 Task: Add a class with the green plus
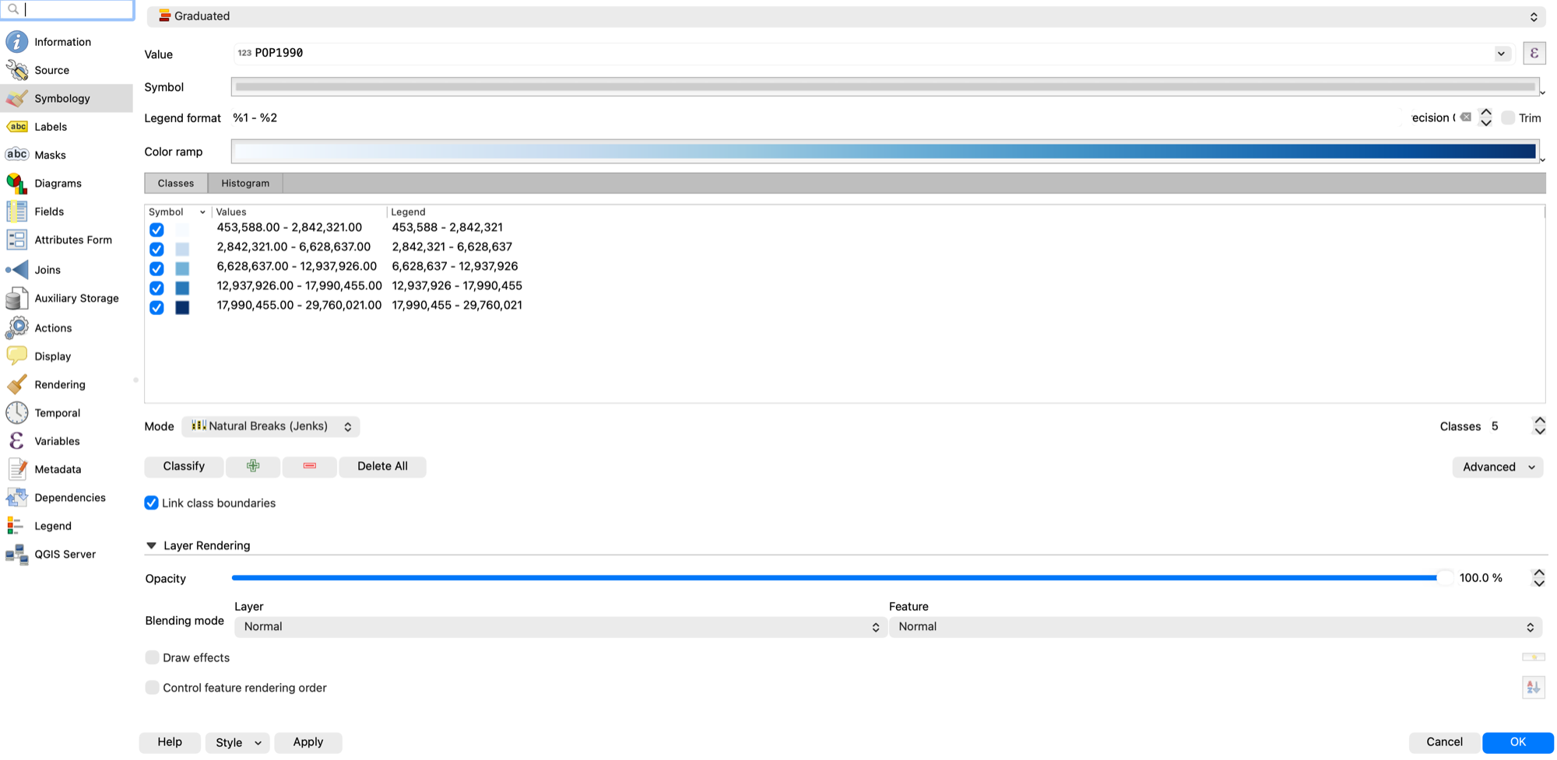[x=253, y=467]
